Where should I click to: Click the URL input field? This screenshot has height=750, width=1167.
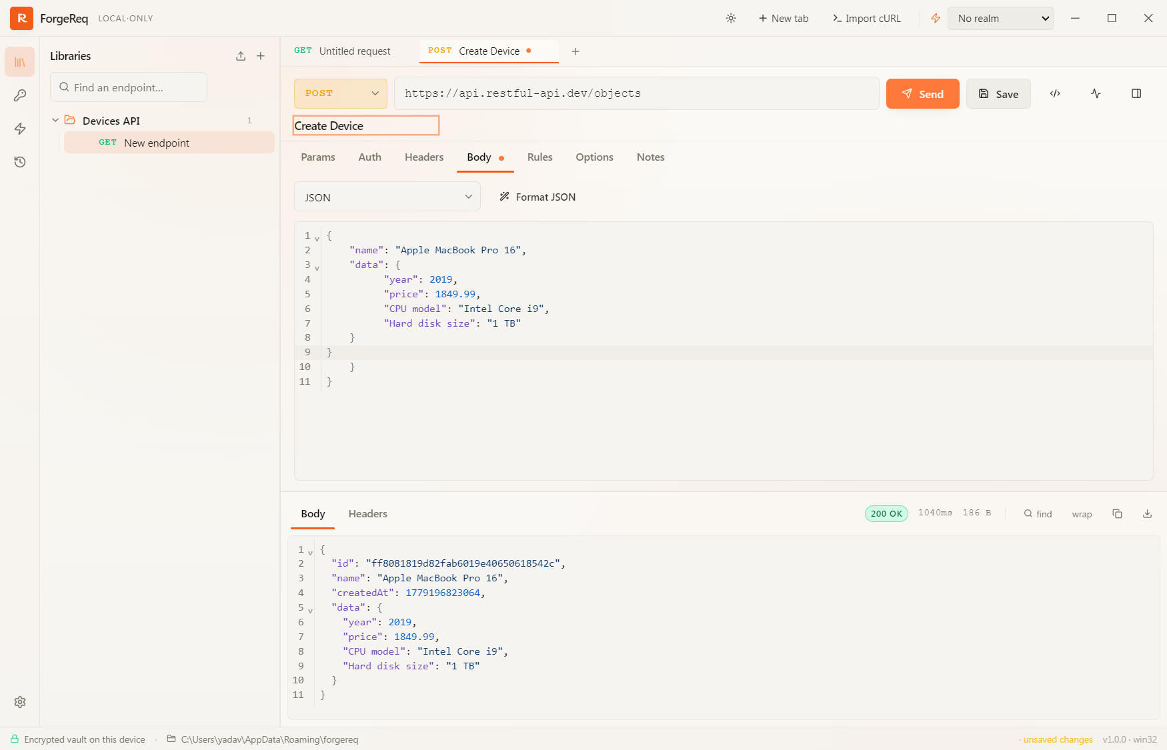[x=637, y=93]
